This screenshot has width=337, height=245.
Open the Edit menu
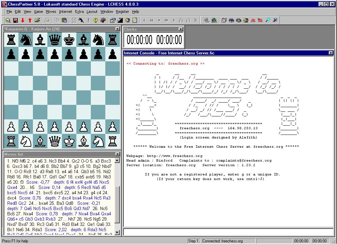pos(18,12)
